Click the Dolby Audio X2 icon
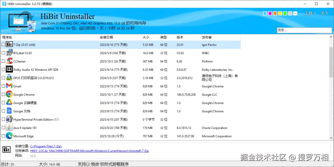This screenshot has width=334, height=167. click(x=9, y=70)
